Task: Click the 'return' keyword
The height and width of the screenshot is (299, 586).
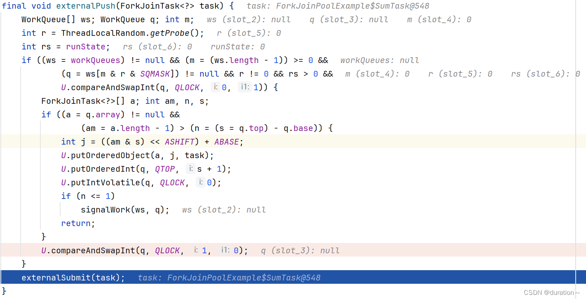Action: (76, 223)
